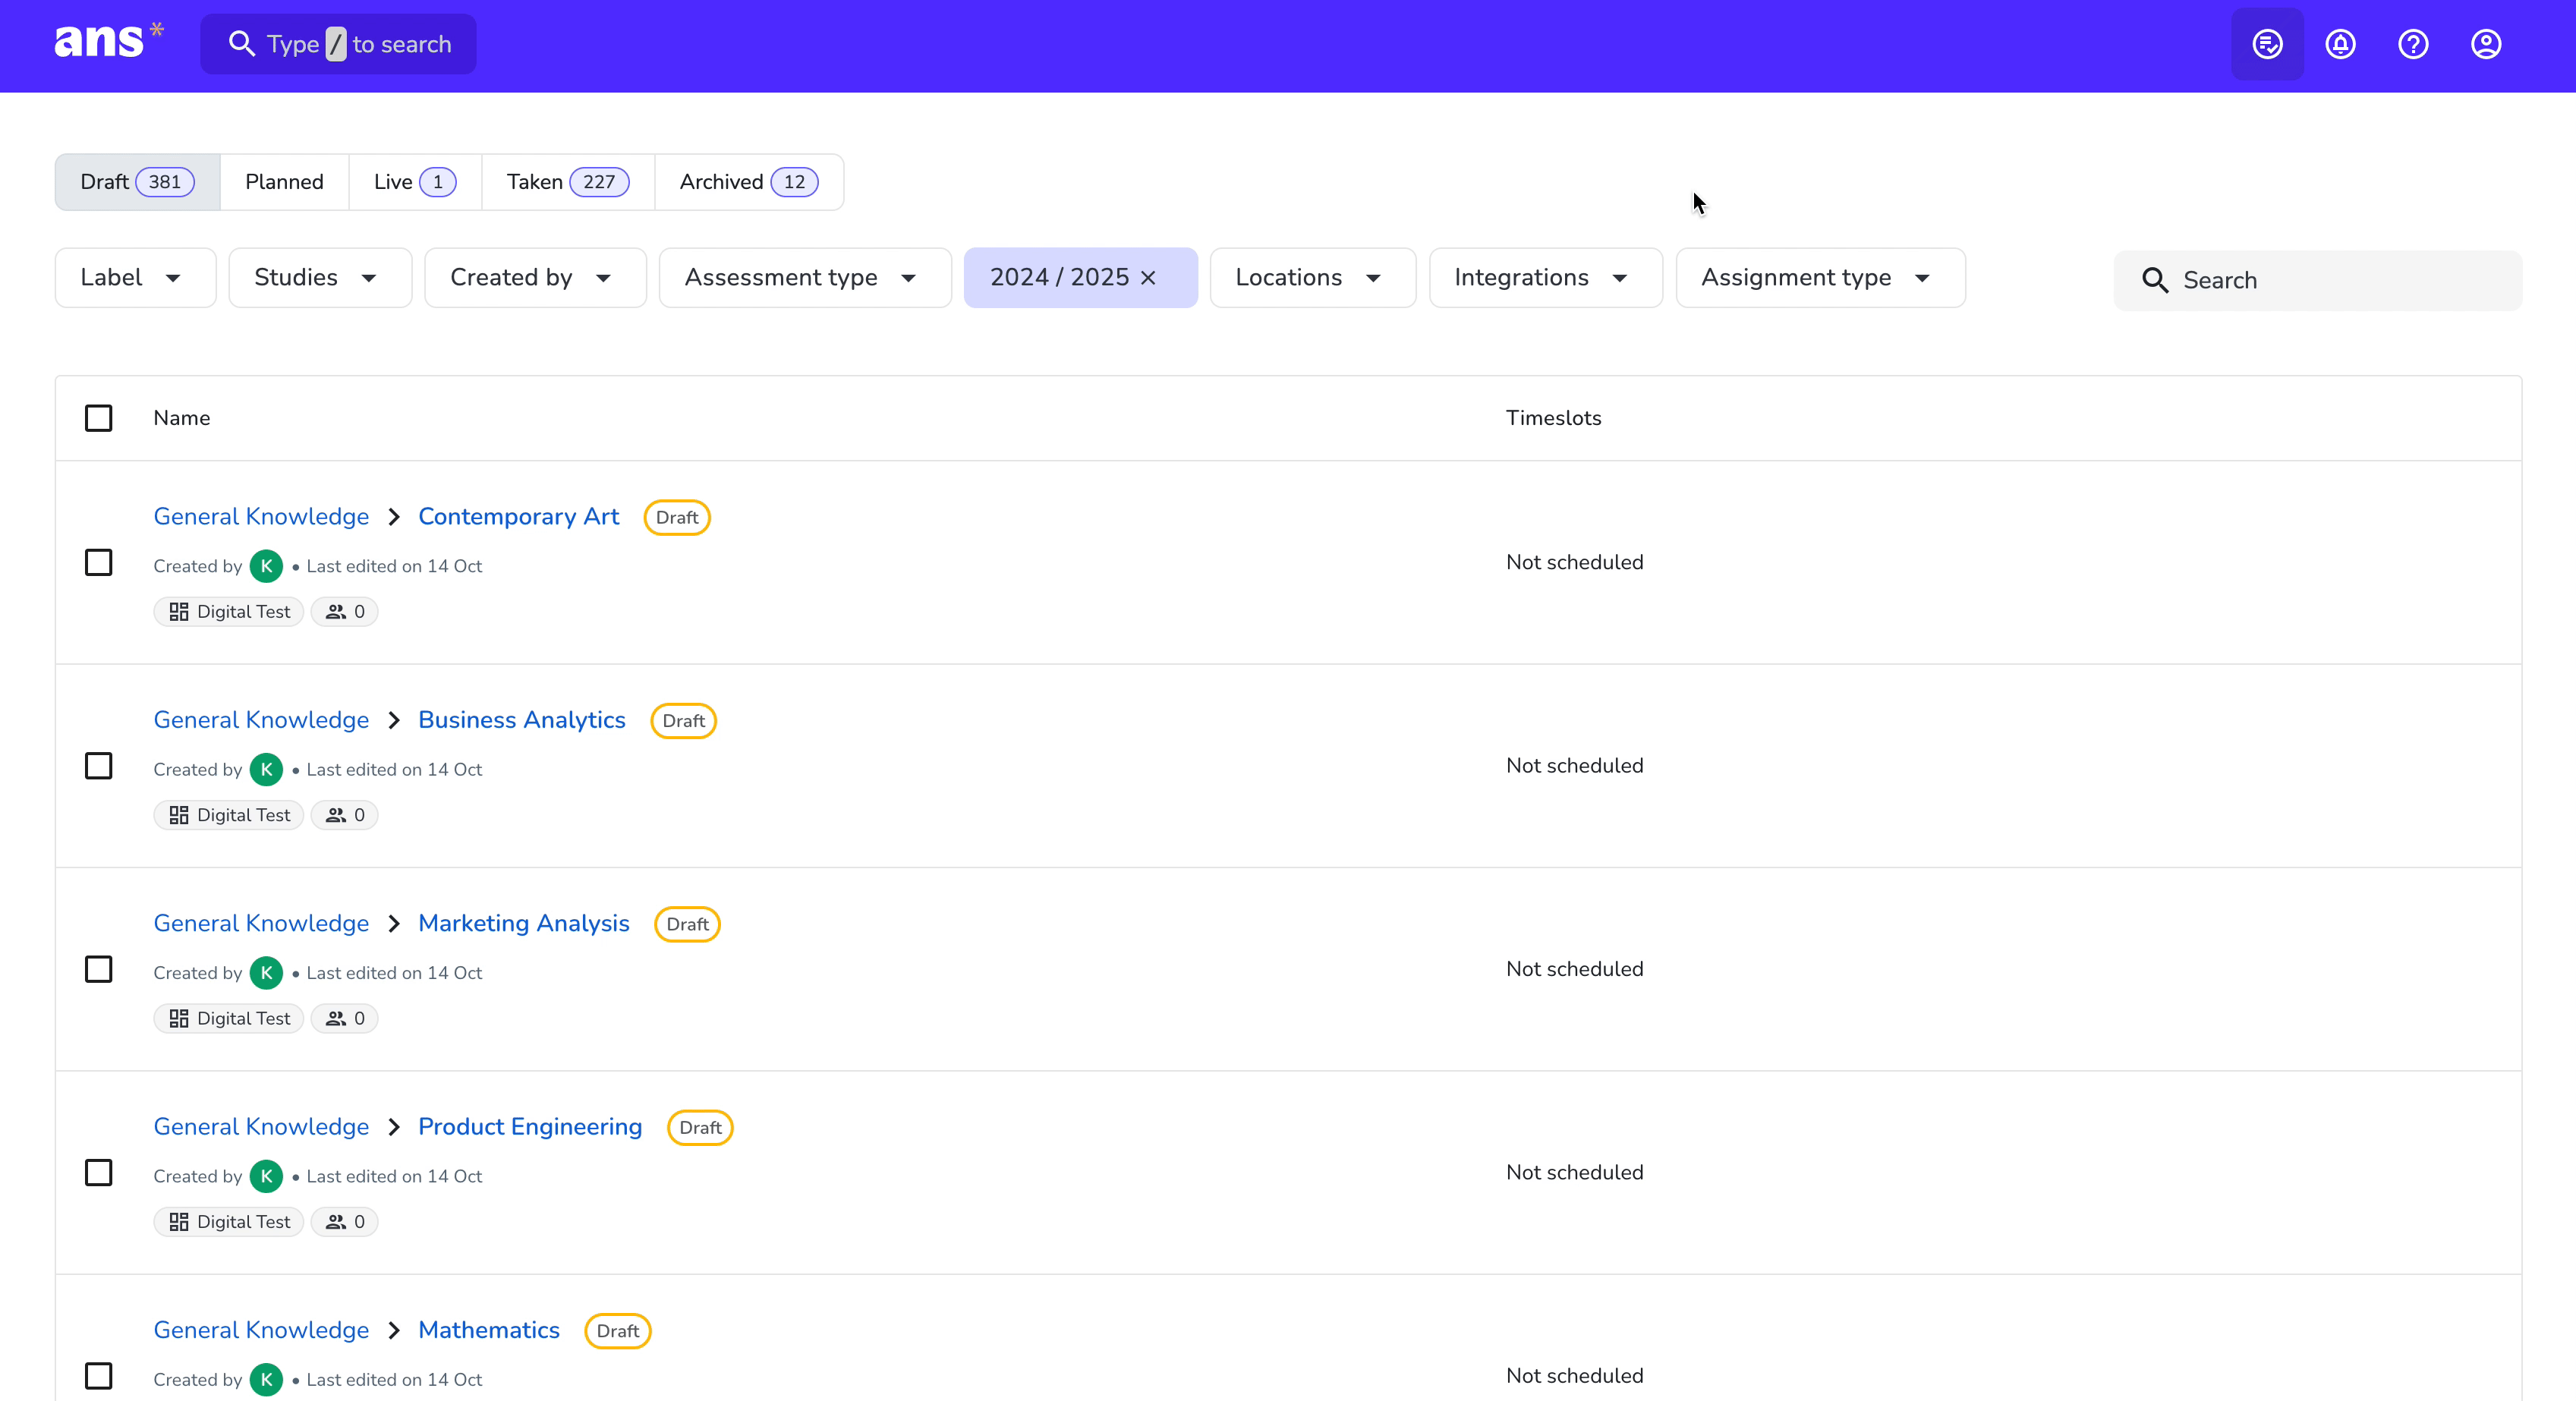
Task: Switch to the Taken tab
Action: pos(568,182)
